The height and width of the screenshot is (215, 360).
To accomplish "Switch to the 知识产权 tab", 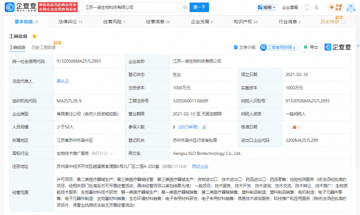I will 246,22.
